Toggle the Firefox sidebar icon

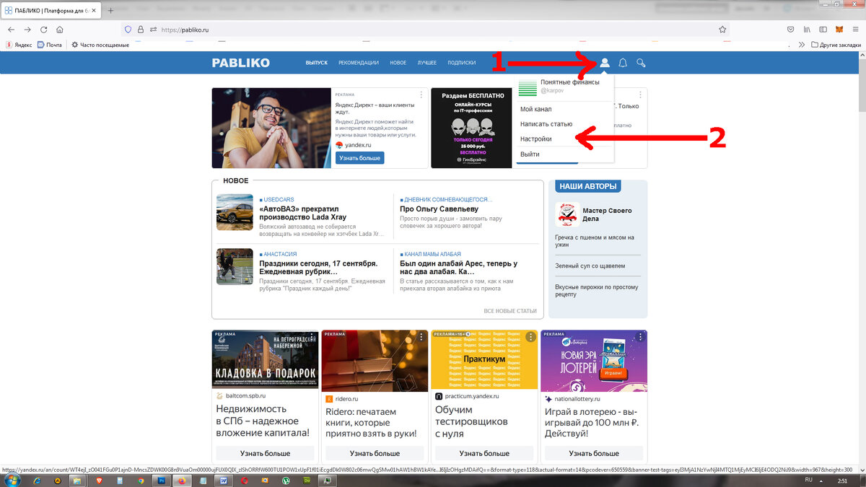tap(823, 30)
